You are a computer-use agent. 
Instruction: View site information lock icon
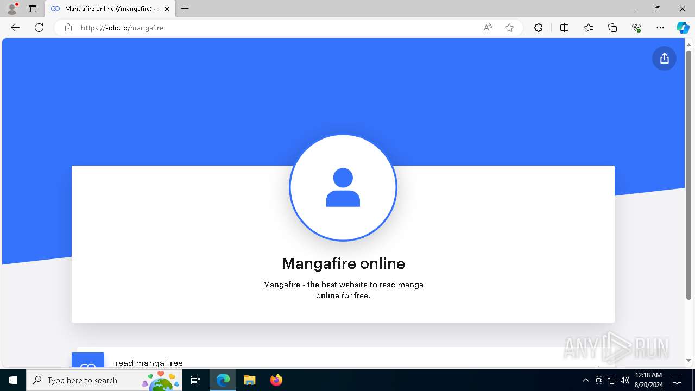point(68,28)
